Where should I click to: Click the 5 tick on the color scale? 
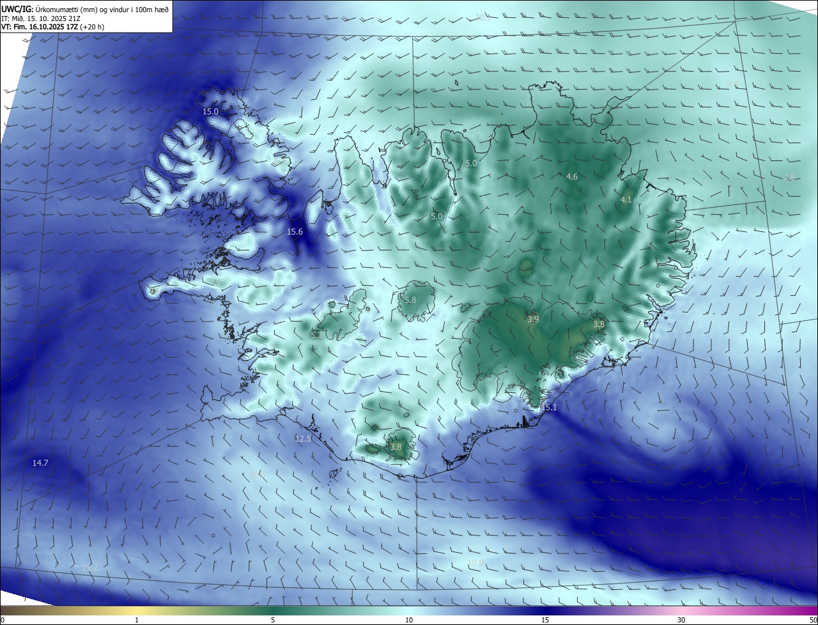pyautogui.click(x=273, y=620)
